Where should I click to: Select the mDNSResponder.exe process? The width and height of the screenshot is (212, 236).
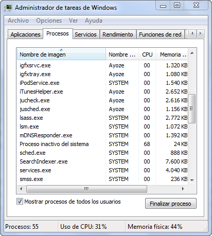click(x=102, y=135)
